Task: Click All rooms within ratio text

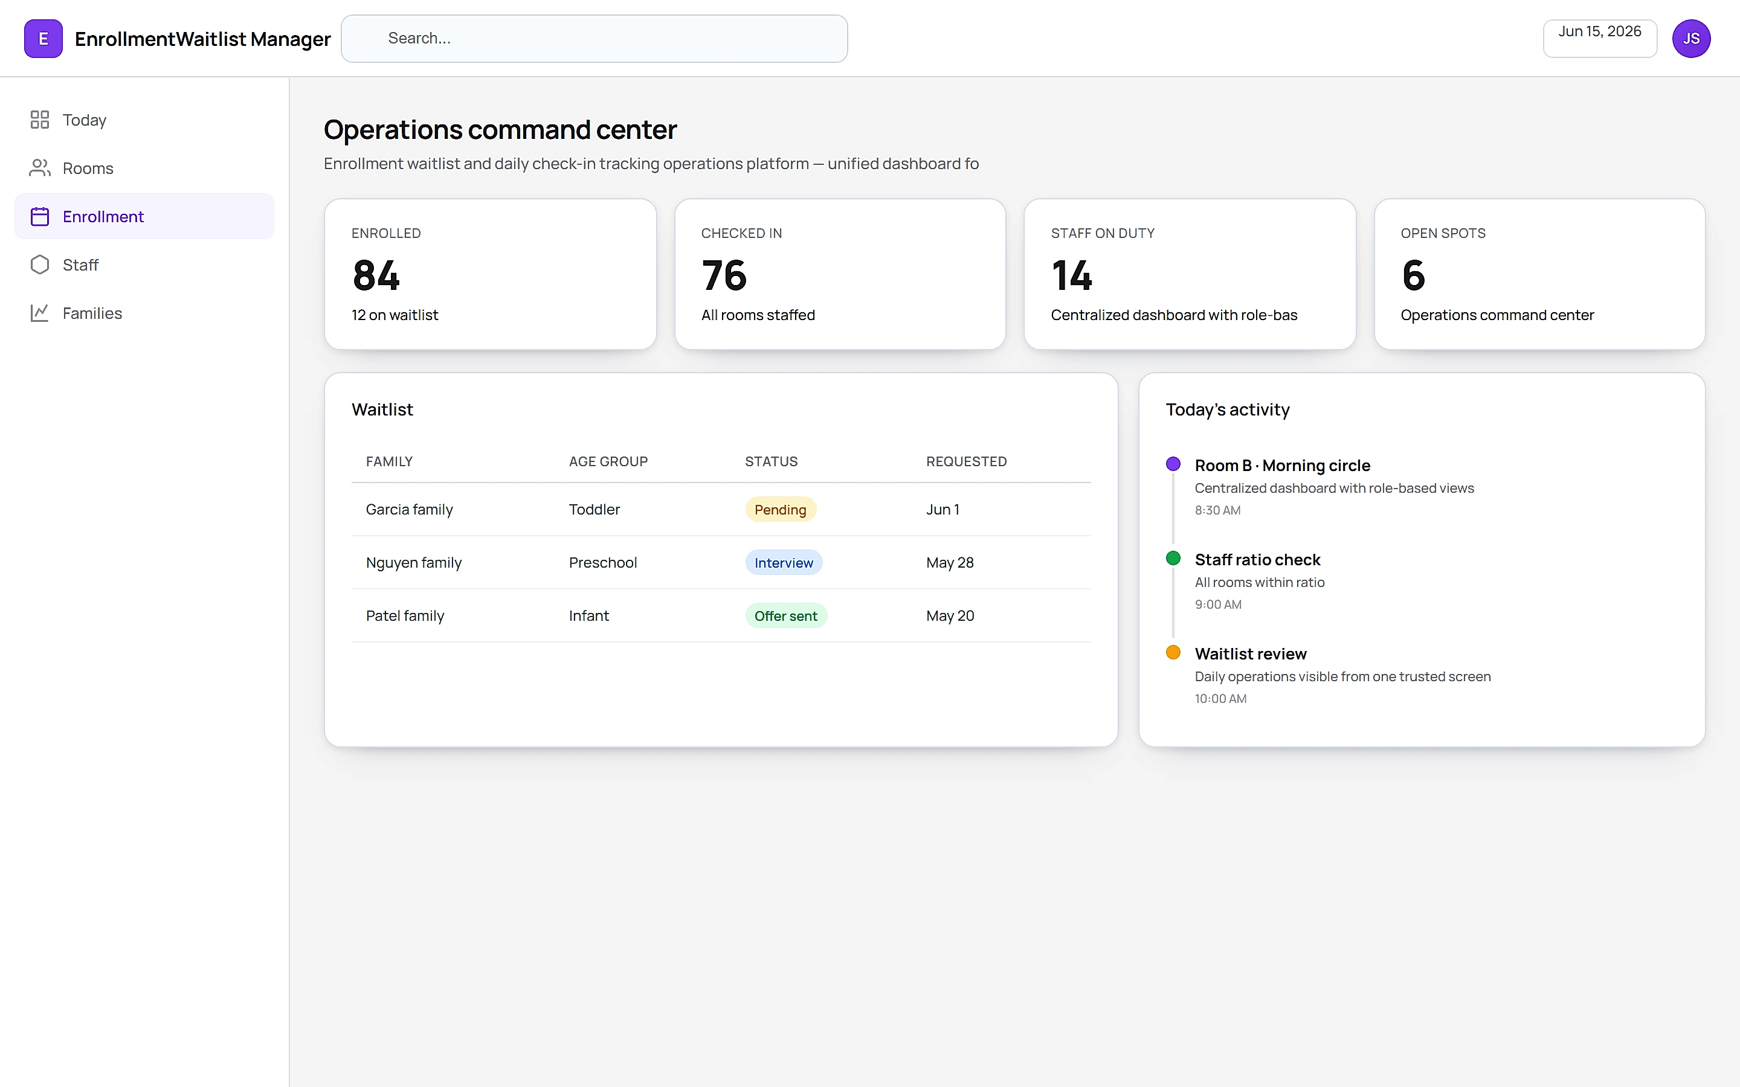Action: point(1259,582)
